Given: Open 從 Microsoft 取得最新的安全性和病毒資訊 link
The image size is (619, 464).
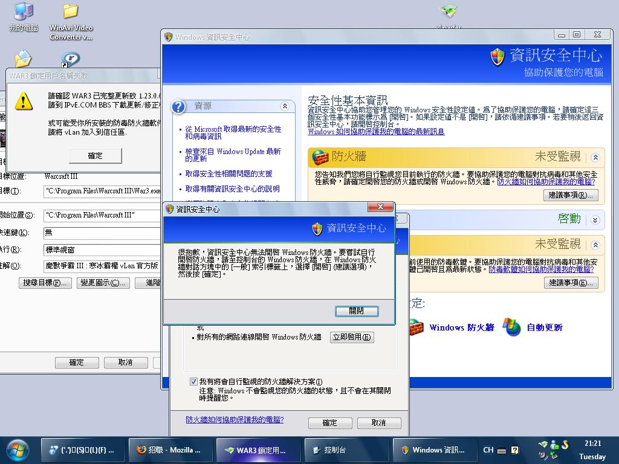Looking at the screenshot, I should coord(233,132).
